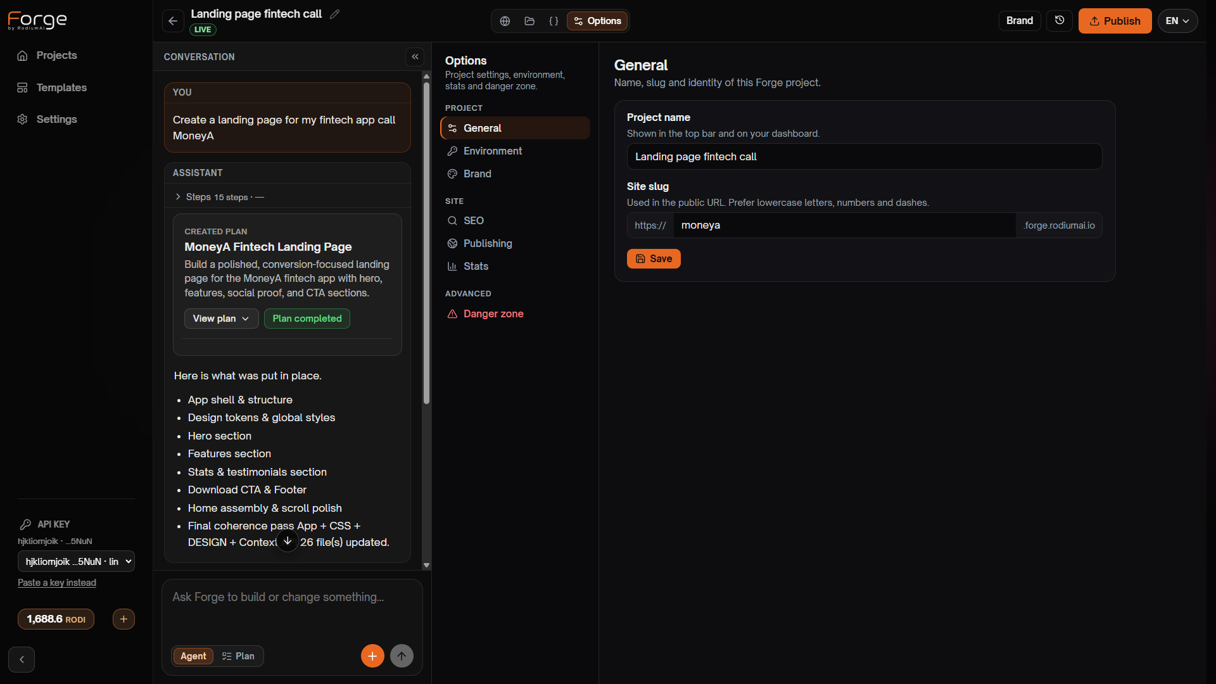The image size is (1216, 684).
Task: Open the globe preview view
Action: [505, 21]
